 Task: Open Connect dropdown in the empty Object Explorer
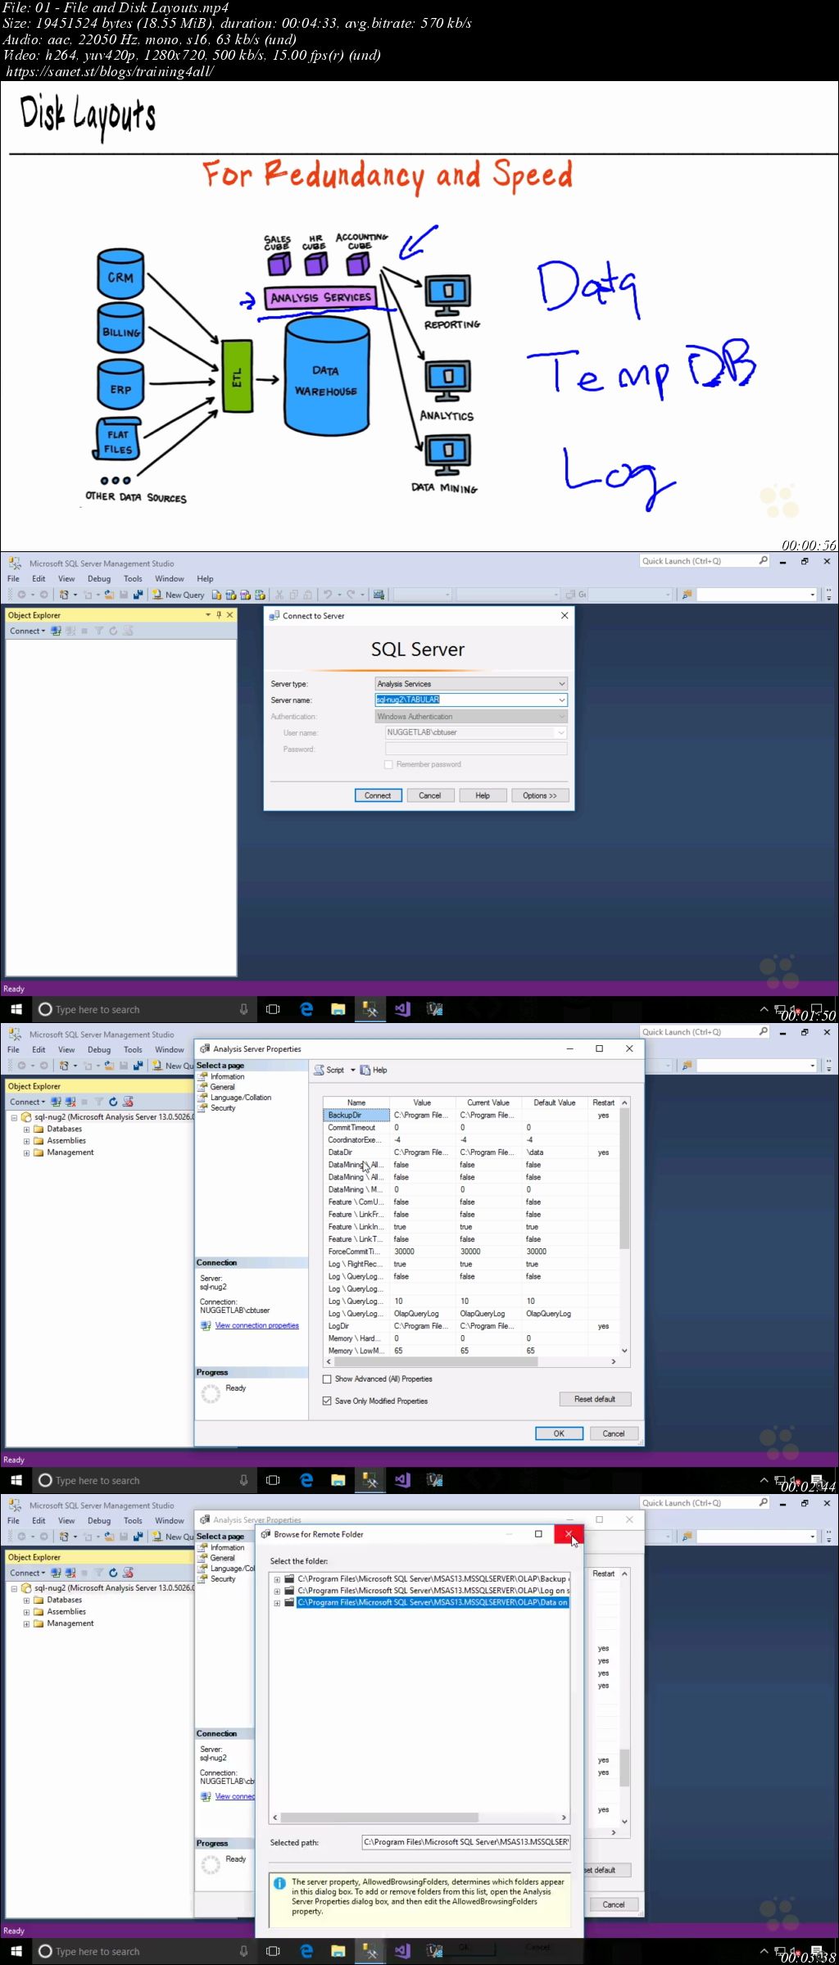(x=27, y=631)
